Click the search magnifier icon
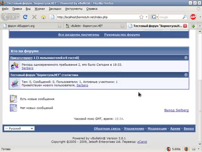The height and width of the screenshot is (152, 202). (185, 17)
